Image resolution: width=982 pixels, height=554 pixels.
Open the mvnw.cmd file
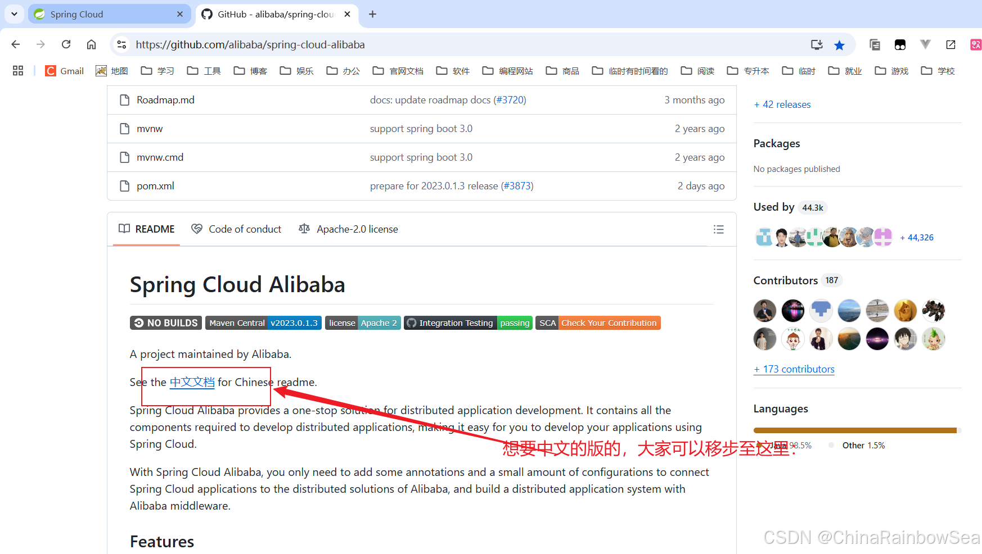[160, 157]
